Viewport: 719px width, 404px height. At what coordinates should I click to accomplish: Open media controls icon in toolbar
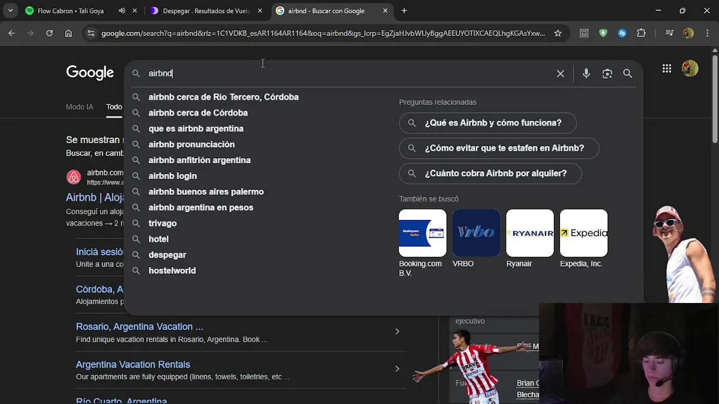[x=669, y=33]
